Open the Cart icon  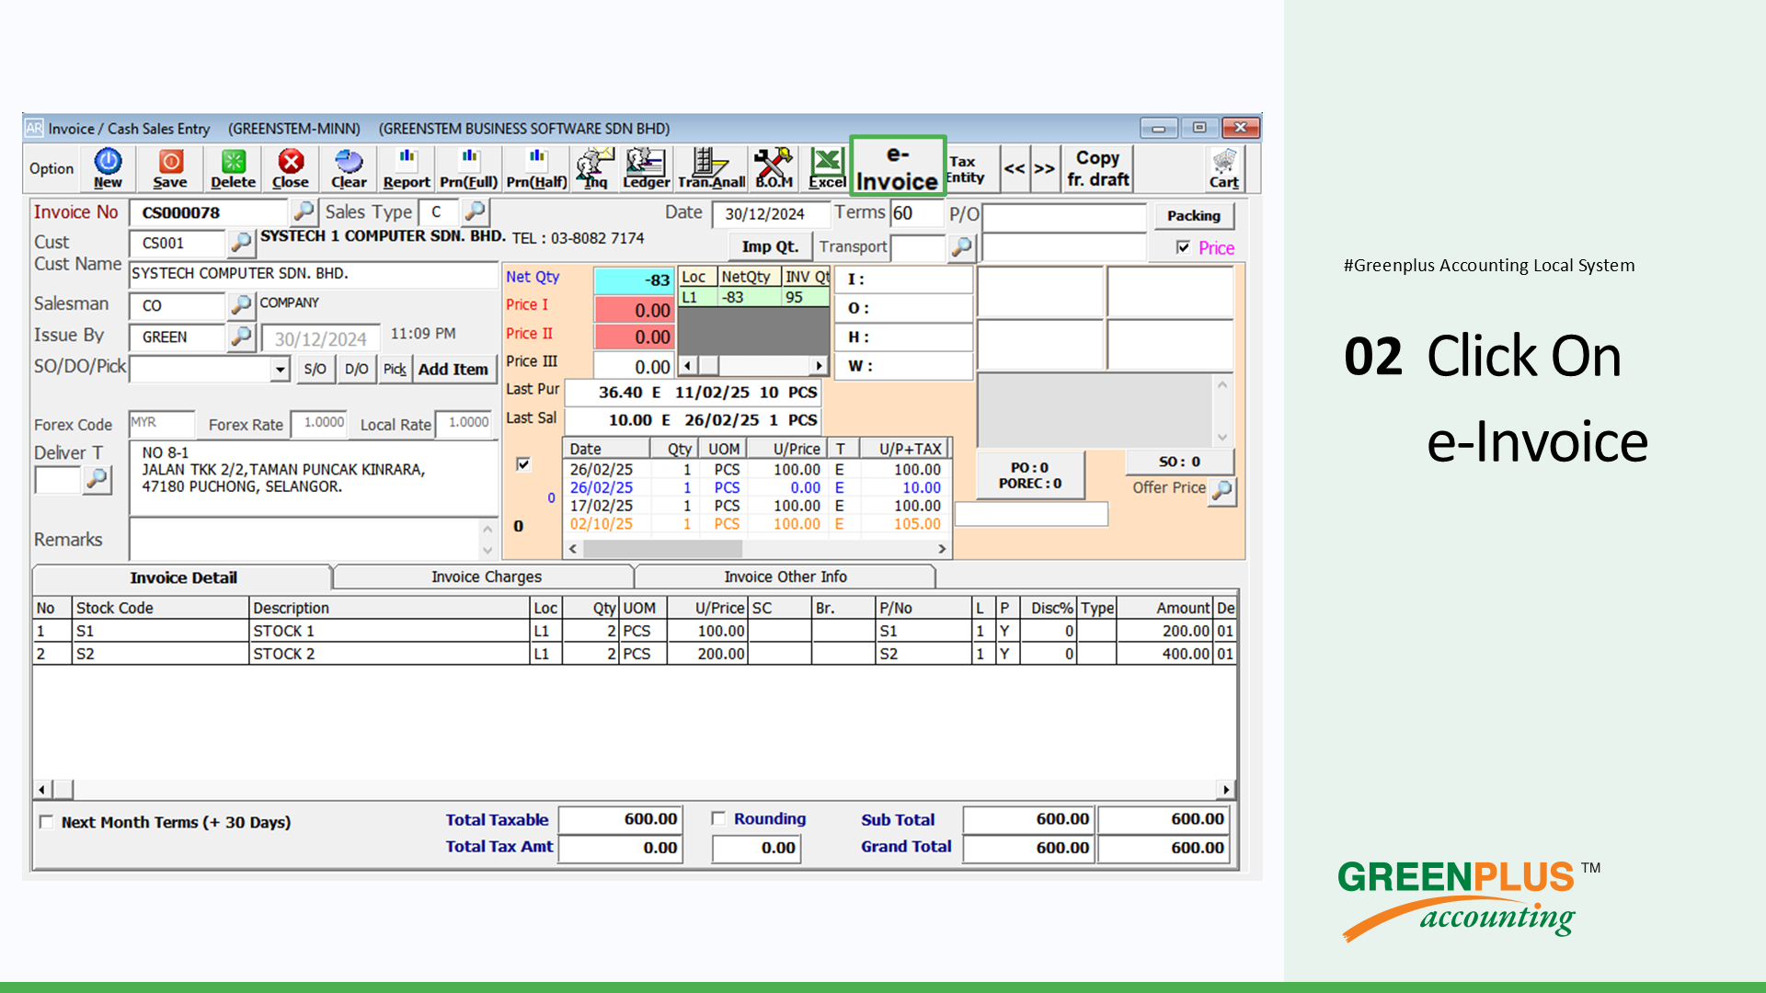tap(1223, 168)
